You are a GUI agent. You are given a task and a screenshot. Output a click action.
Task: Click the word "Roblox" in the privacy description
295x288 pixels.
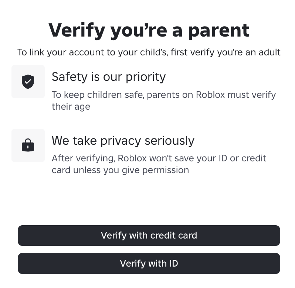coord(132,158)
